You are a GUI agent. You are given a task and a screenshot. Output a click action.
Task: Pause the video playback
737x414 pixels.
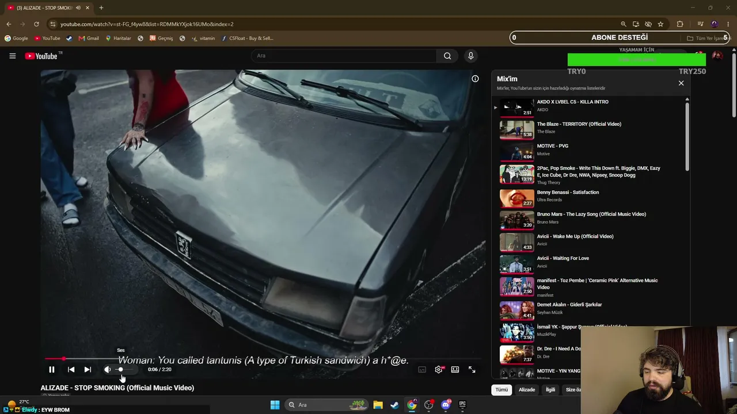point(51,370)
